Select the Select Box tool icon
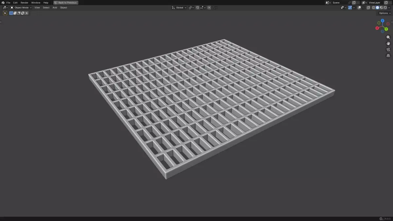393x221 pixels. 5,13
